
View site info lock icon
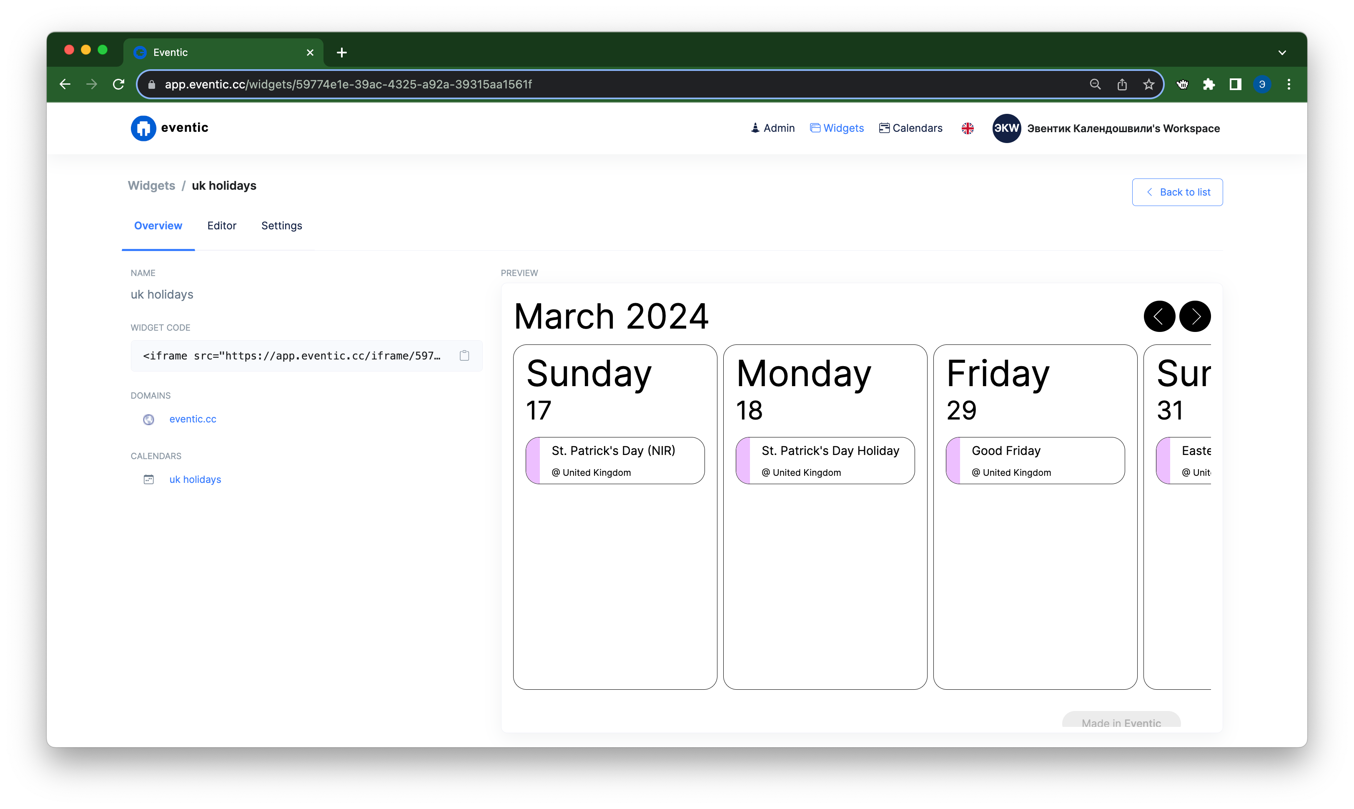pyautogui.click(x=152, y=84)
